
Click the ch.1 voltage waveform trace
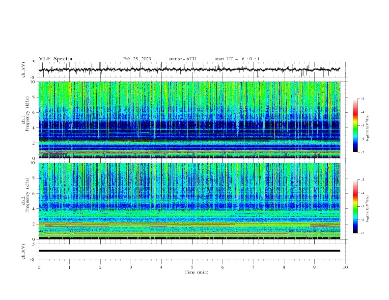[x=189, y=70]
